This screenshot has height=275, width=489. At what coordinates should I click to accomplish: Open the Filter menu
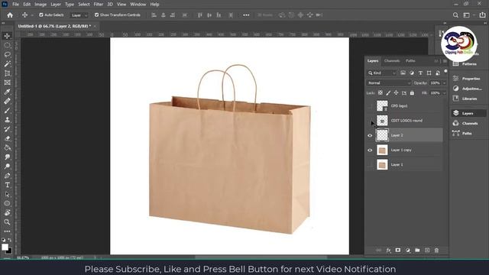click(x=99, y=5)
